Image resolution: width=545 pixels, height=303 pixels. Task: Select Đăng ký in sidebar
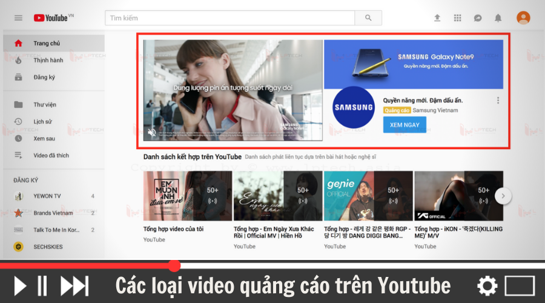[54, 77]
